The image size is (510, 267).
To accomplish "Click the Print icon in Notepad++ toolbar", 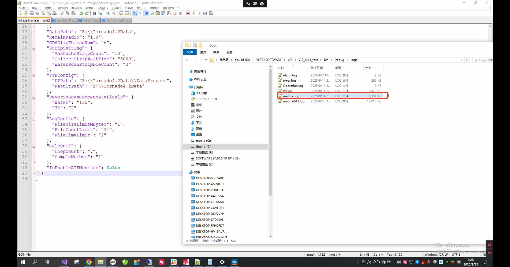I will [x=54, y=14].
